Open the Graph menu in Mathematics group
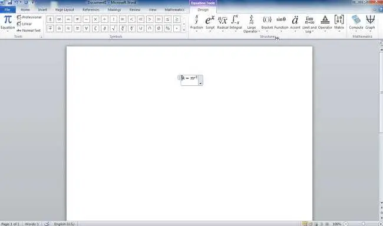383x226 pixels. (x=370, y=24)
